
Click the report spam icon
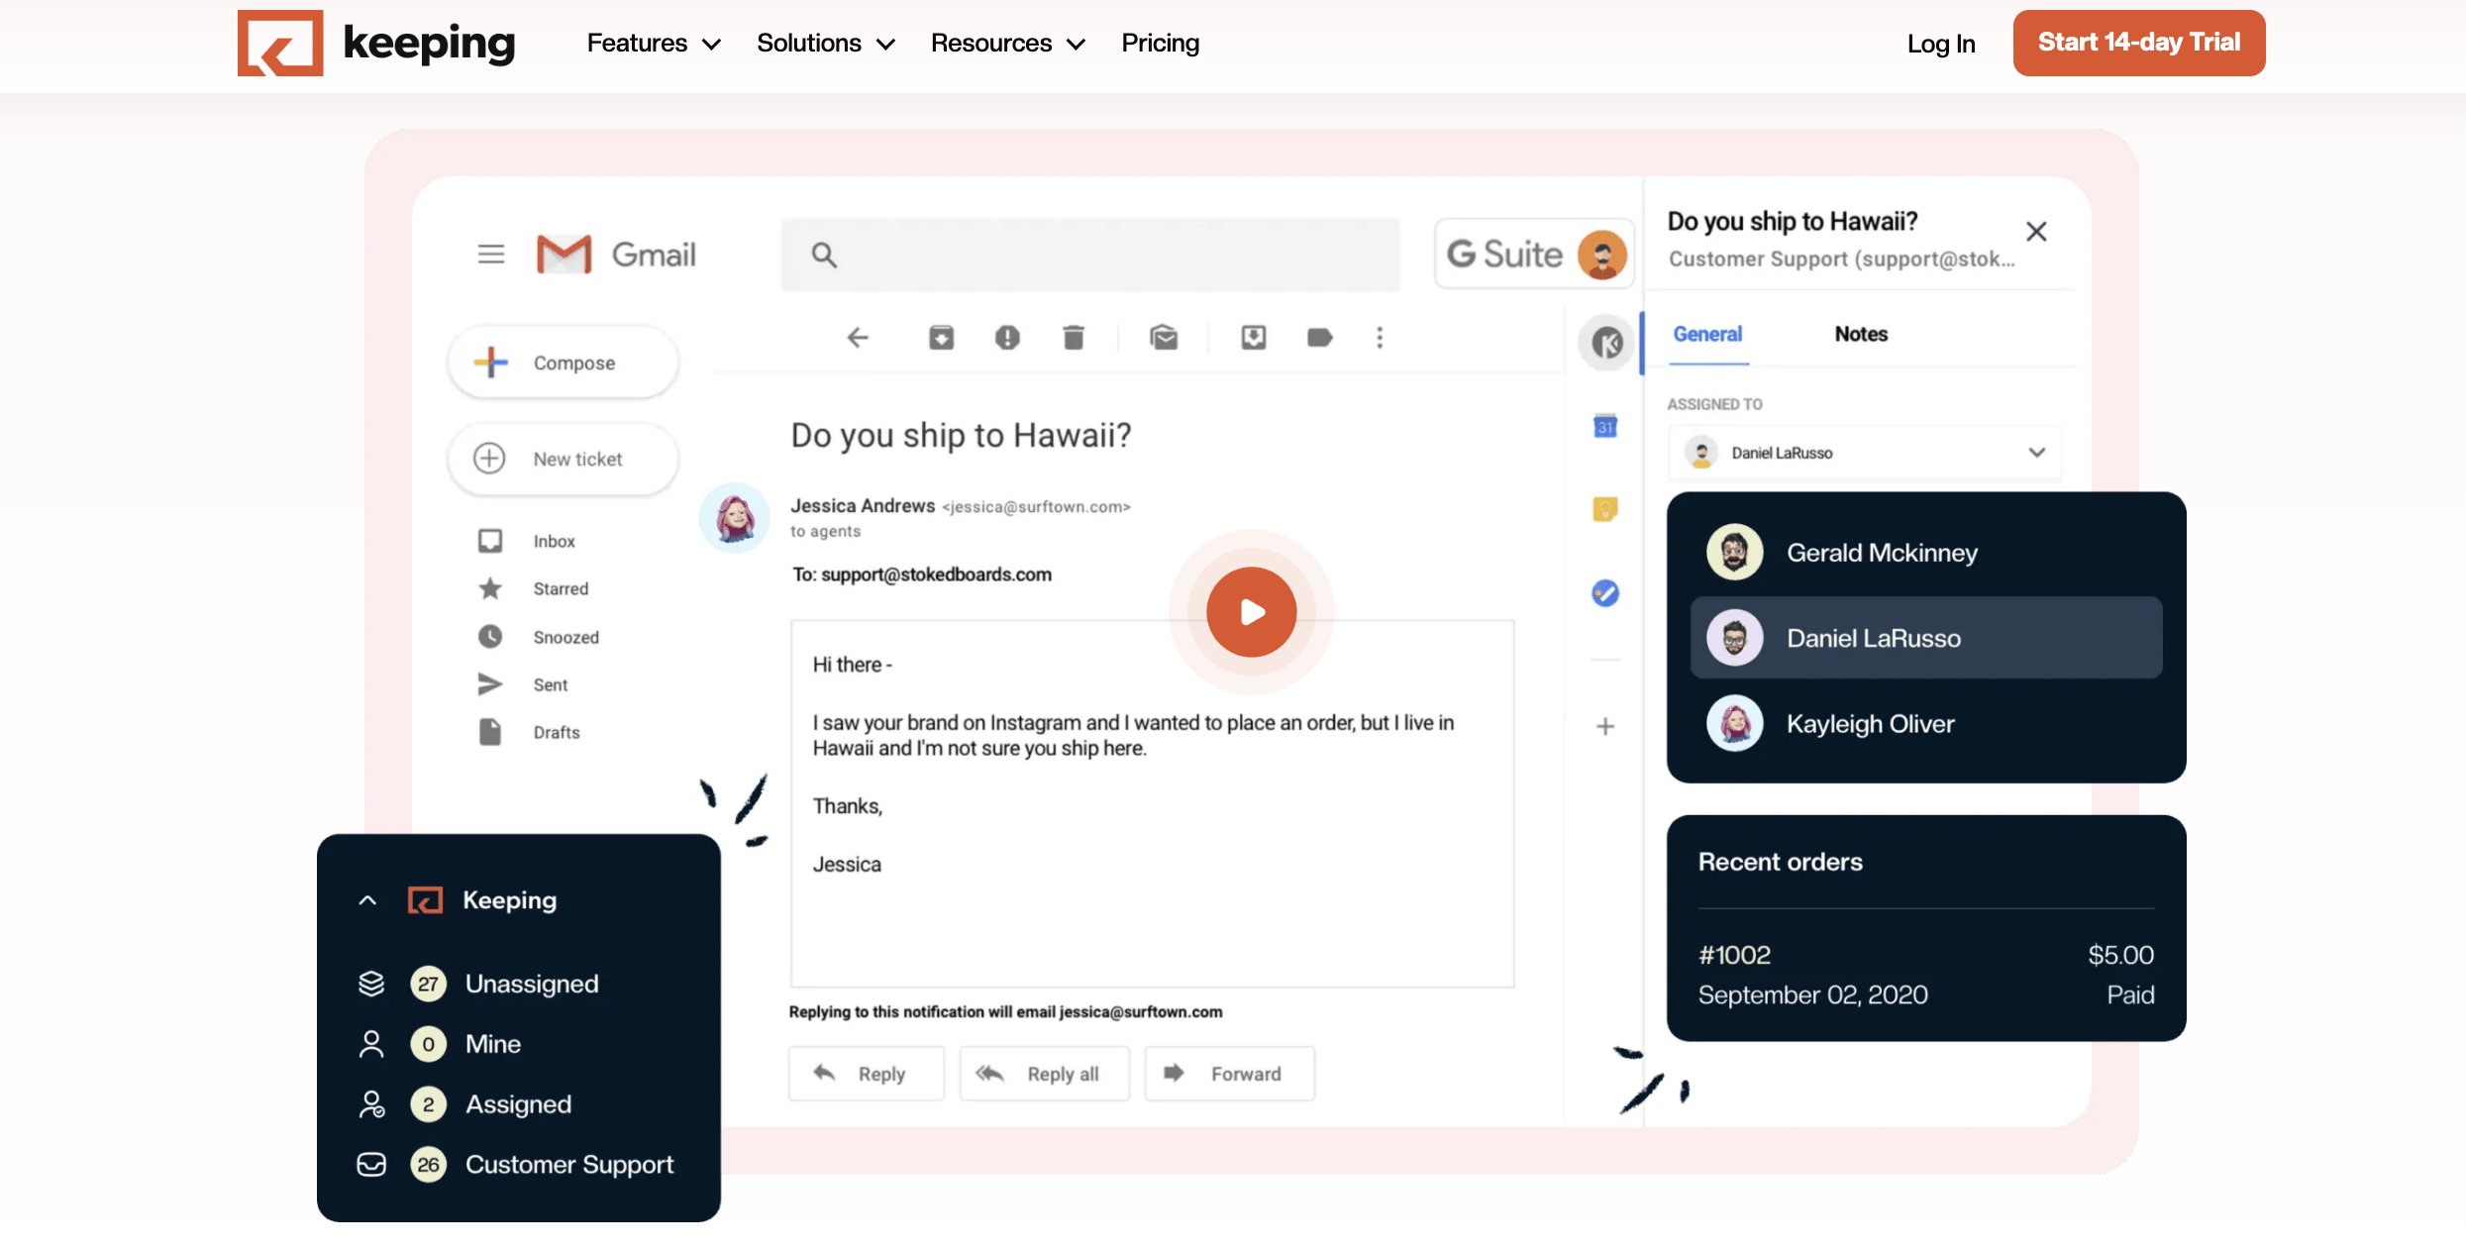coord(1007,338)
